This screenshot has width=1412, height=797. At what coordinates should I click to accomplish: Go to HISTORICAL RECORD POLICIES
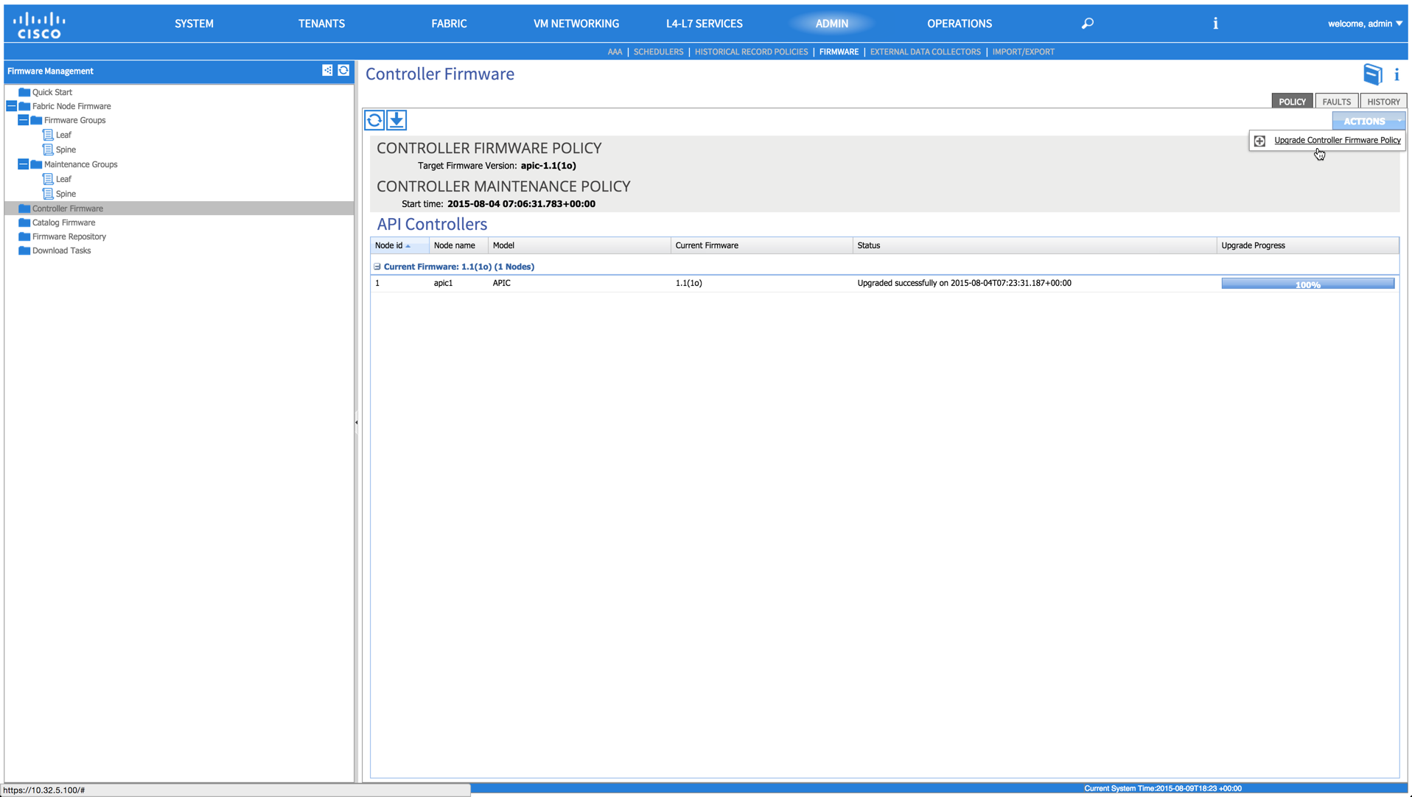click(751, 52)
